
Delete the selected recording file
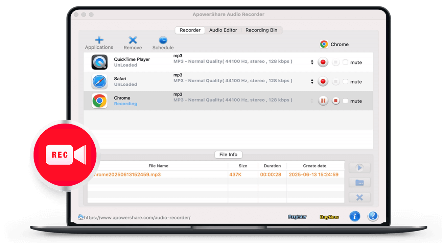coord(359,197)
